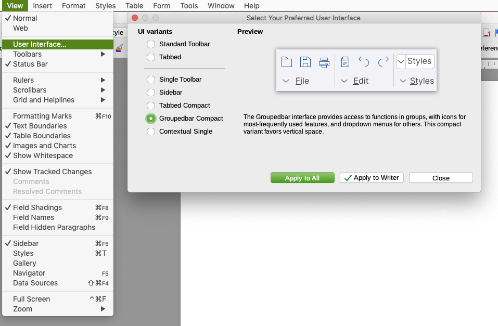Enter Full Screen mode
The height and width of the screenshot is (326, 498).
coord(57,298)
